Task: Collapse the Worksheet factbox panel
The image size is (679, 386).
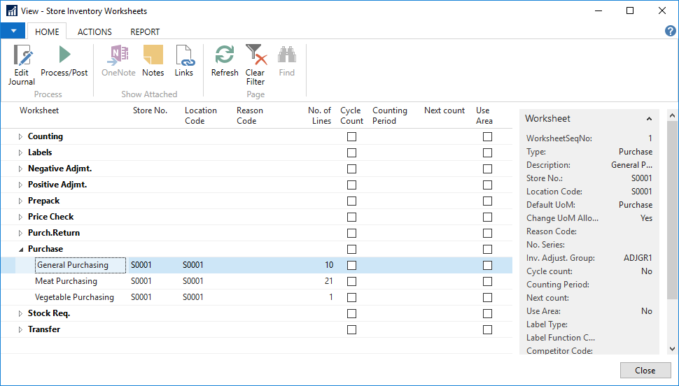Action: 649,119
